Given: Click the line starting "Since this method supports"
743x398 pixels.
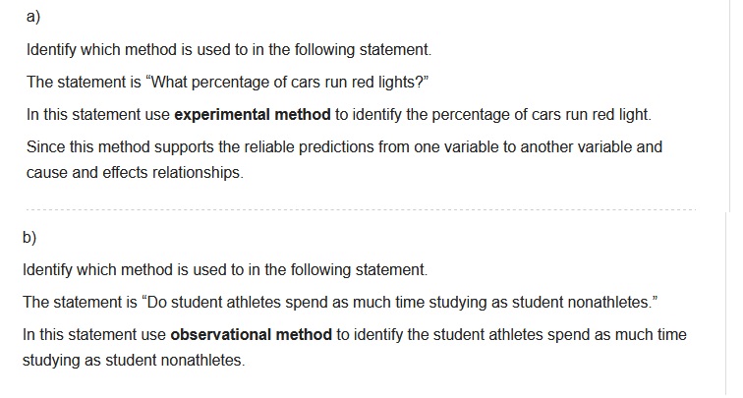Looking at the screenshot, I should 344,147.
